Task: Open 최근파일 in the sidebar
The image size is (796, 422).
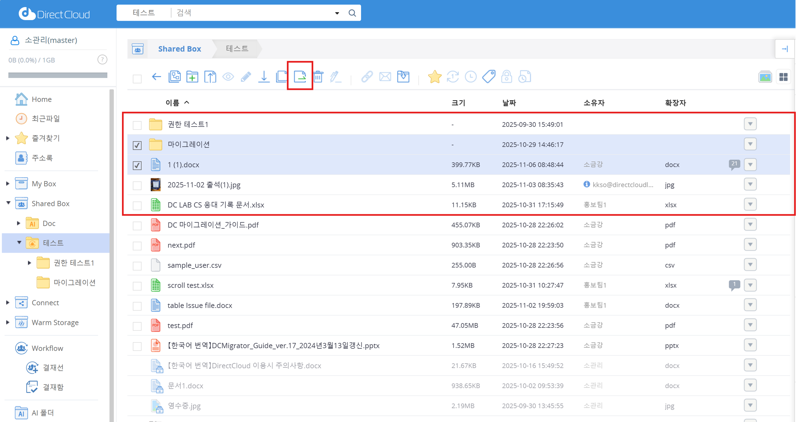Action: point(45,119)
